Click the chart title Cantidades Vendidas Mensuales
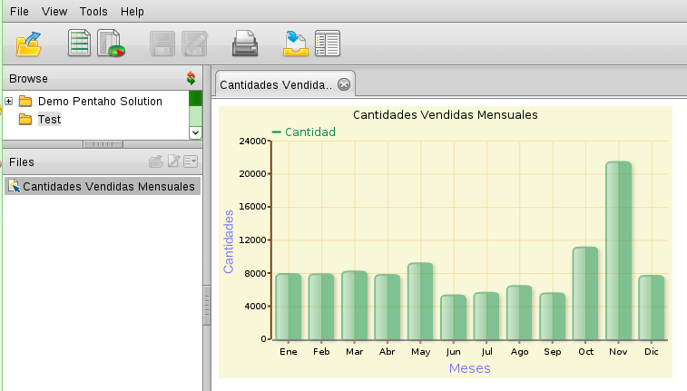The height and width of the screenshot is (391, 687). click(446, 114)
